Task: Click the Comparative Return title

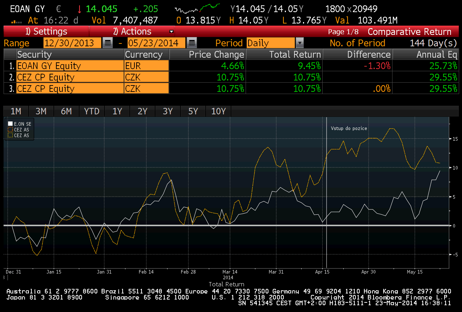Action: point(410,31)
